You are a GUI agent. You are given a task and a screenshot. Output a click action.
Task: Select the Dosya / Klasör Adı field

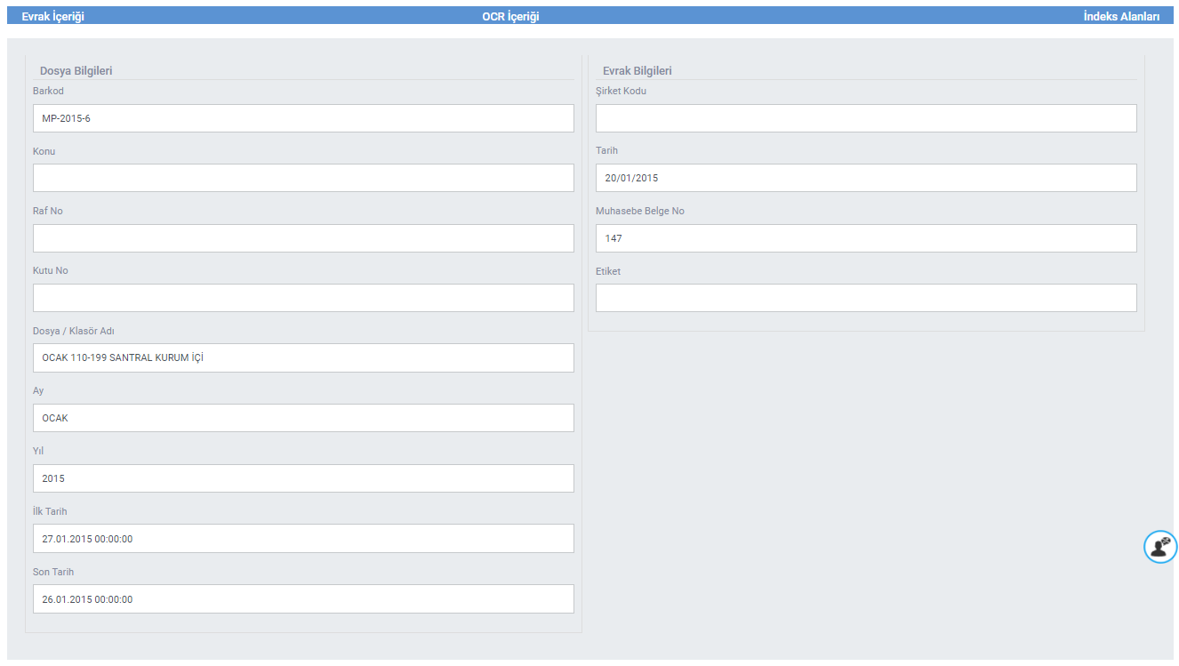303,358
